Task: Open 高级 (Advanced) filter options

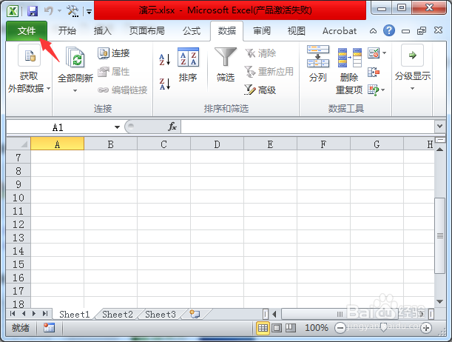Action: pyautogui.click(x=260, y=90)
